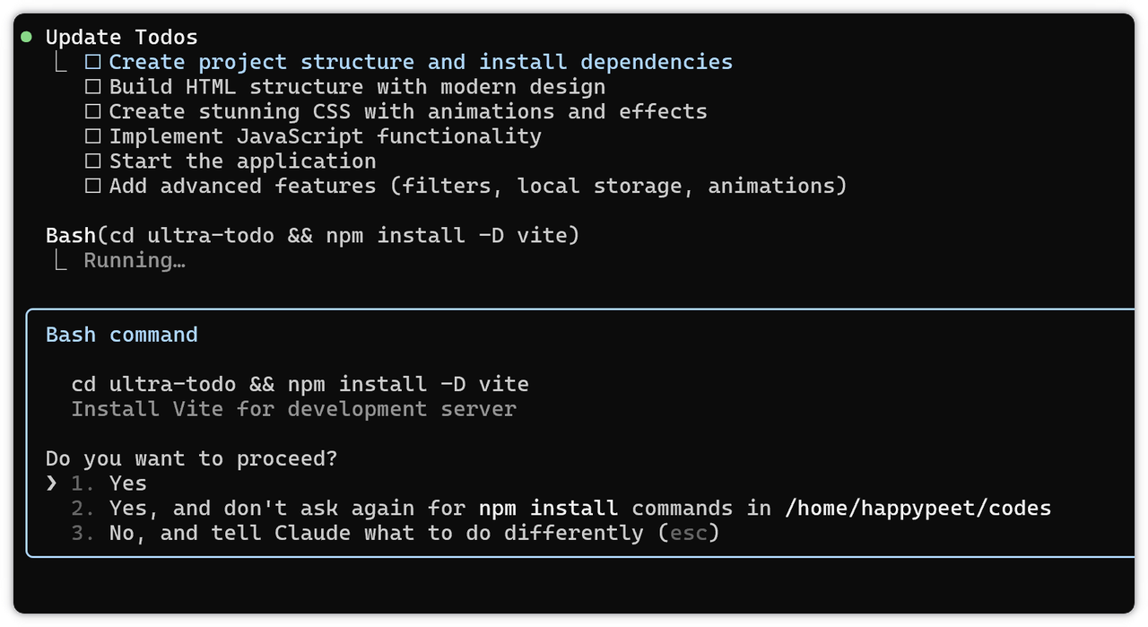
Task: Tick the 'Implement JavaScript functionality' checkbox
Action: click(x=92, y=137)
